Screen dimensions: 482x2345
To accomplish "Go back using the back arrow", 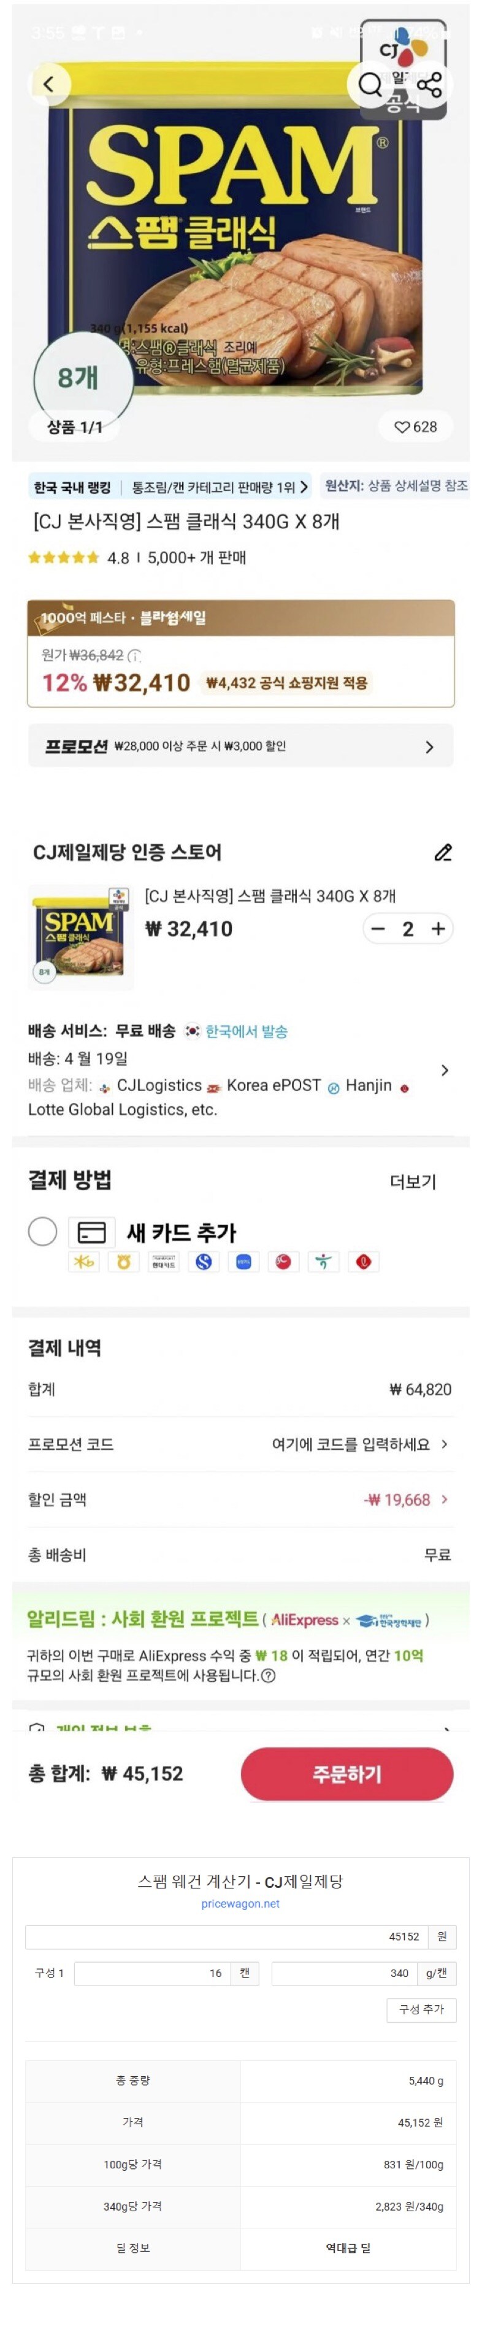I will pos(48,83).
